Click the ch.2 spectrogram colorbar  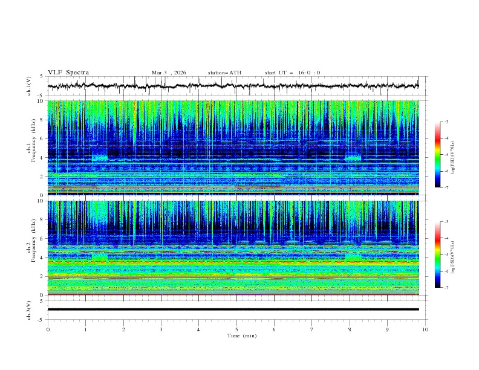point(437,255)
